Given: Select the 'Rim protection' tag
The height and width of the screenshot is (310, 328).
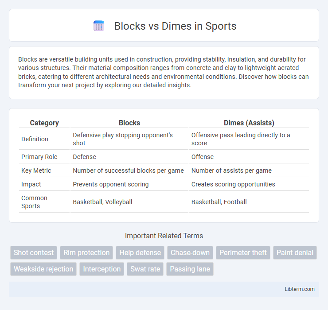Looking at the screenshot, I should point(86,252).
